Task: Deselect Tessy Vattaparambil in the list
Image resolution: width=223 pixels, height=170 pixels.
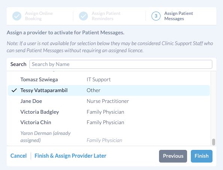Action: [x=109, y=90]
